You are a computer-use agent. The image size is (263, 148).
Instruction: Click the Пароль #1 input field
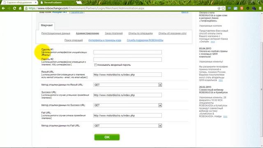(127, 52)
